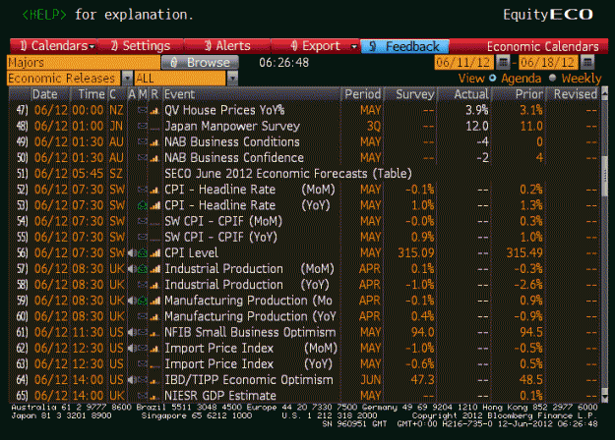This screenshot has height=440, width=615.
Task: Click relevance bars icon for QV House Prices
Action: pos(154,111)
